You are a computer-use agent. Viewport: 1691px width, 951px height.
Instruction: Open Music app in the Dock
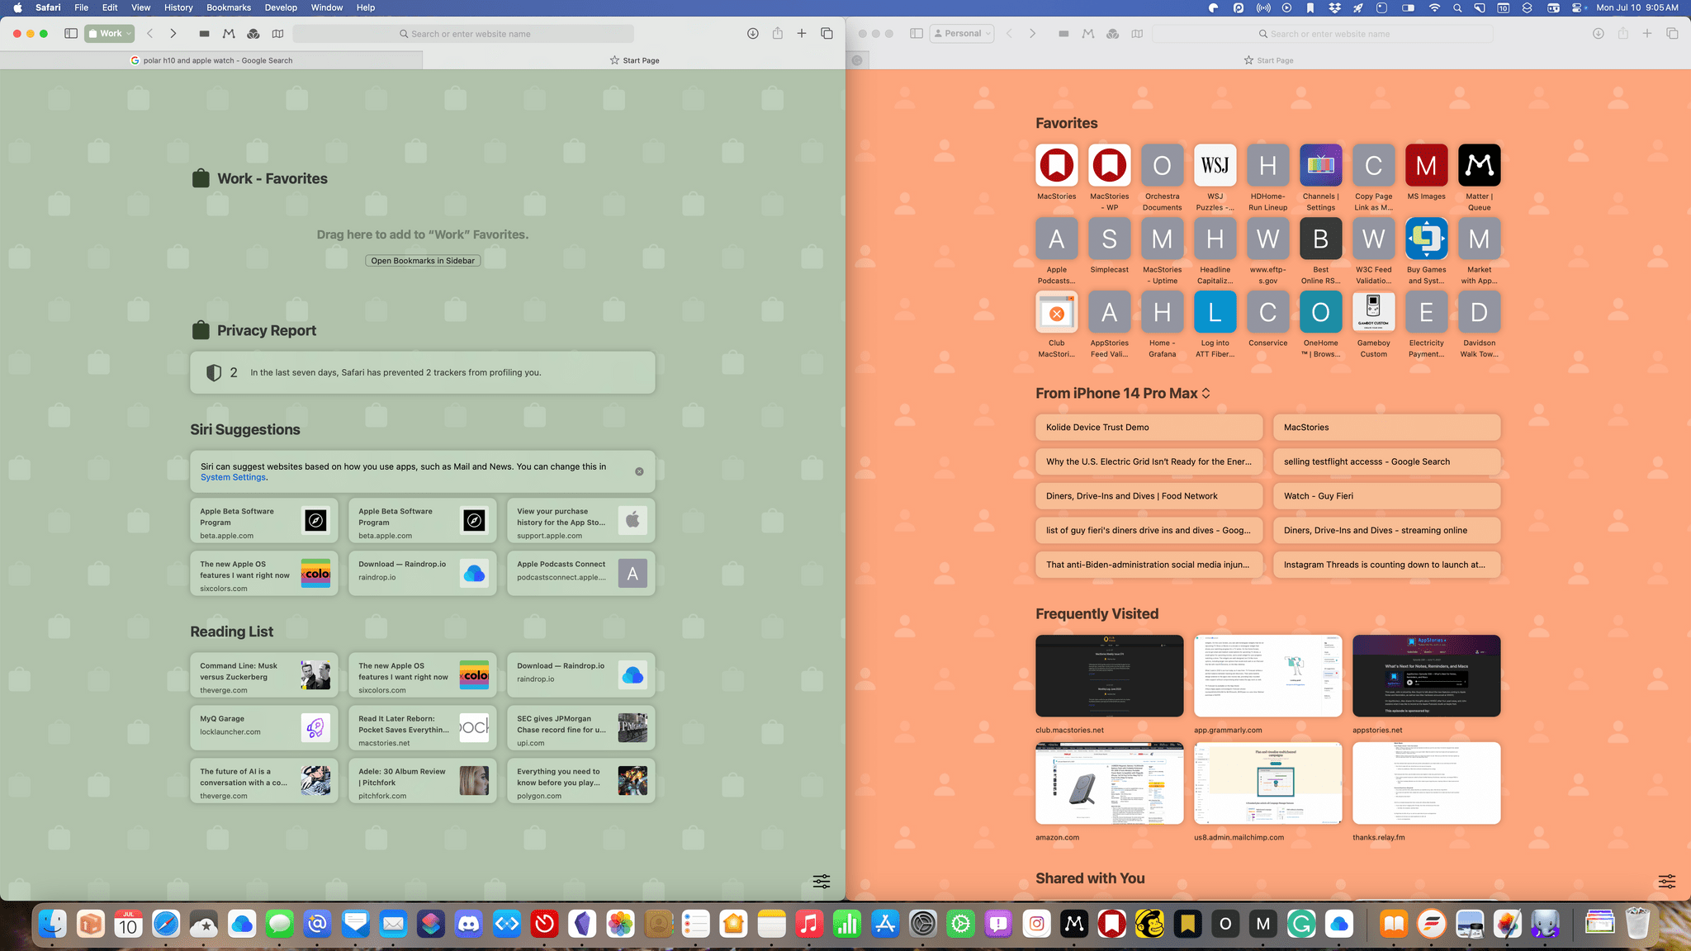809,925
